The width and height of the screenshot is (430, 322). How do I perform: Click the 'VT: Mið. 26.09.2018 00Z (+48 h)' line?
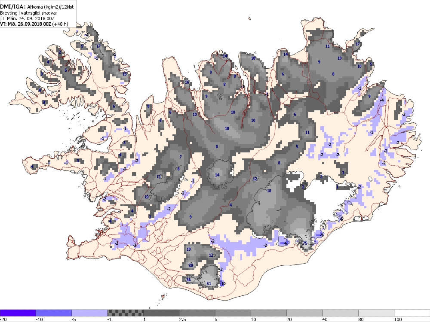[34, 24]
